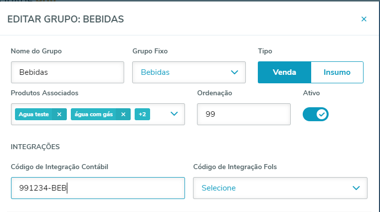Select Insumo as the group type
380x212 pixels.
337,72
